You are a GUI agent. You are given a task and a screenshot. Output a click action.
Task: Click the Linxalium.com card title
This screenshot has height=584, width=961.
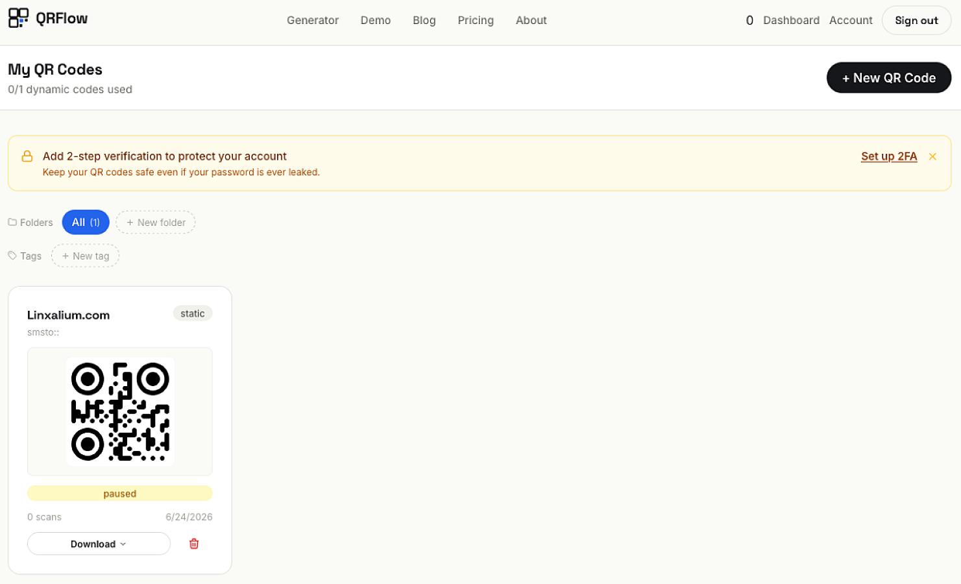point(68,315)
